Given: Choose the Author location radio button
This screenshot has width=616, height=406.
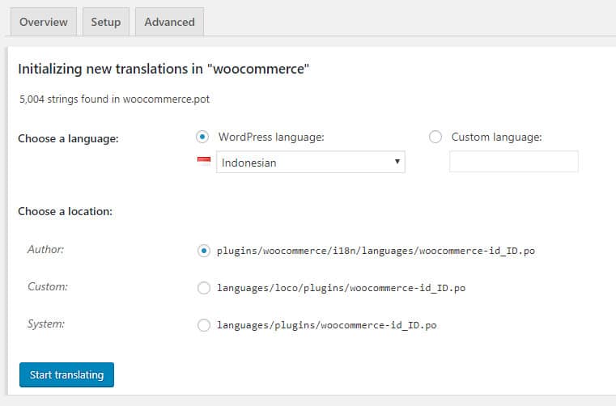Looking at the screenshot, I should coord(203,251).
